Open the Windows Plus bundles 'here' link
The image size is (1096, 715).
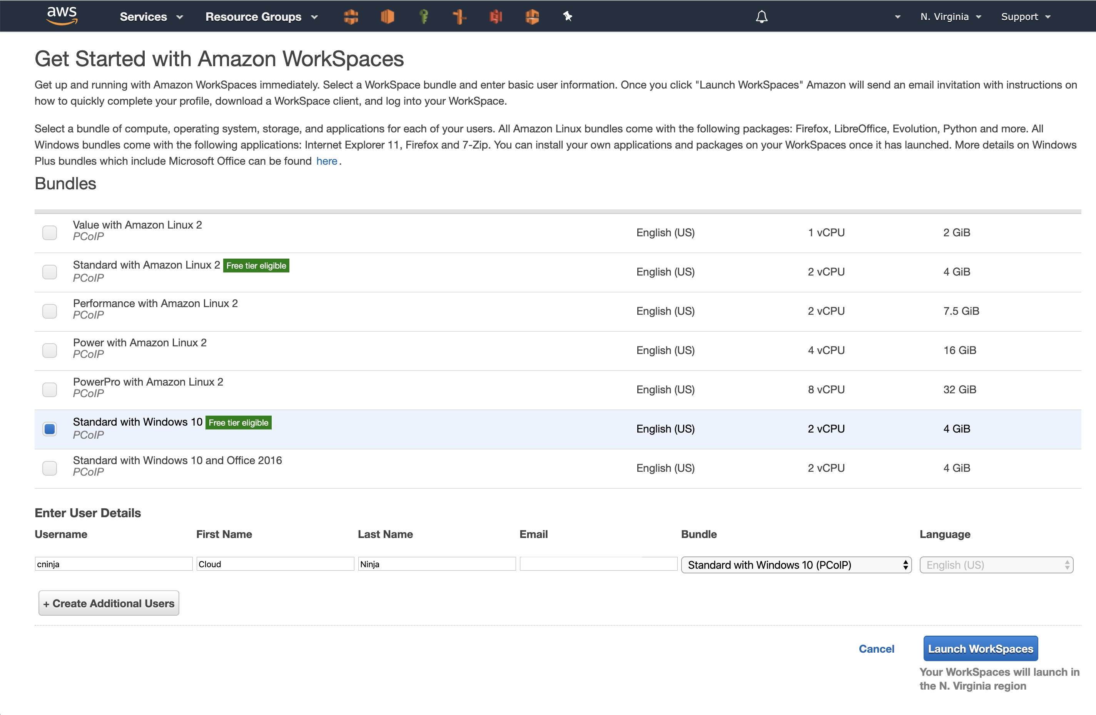[327, 161]
